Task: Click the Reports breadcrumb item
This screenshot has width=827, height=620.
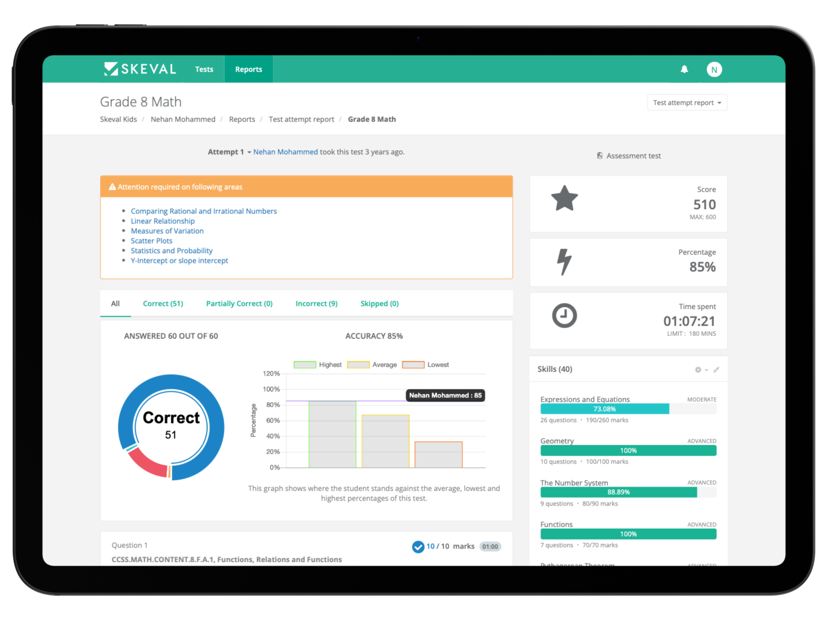Action: click(x=242, y=119)
